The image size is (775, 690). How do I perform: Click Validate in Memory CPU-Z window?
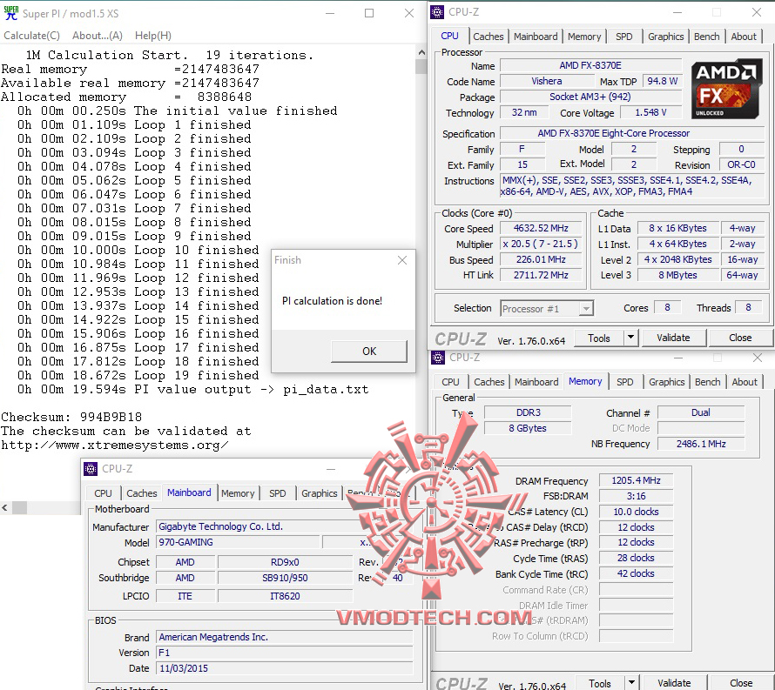point(674,683)
